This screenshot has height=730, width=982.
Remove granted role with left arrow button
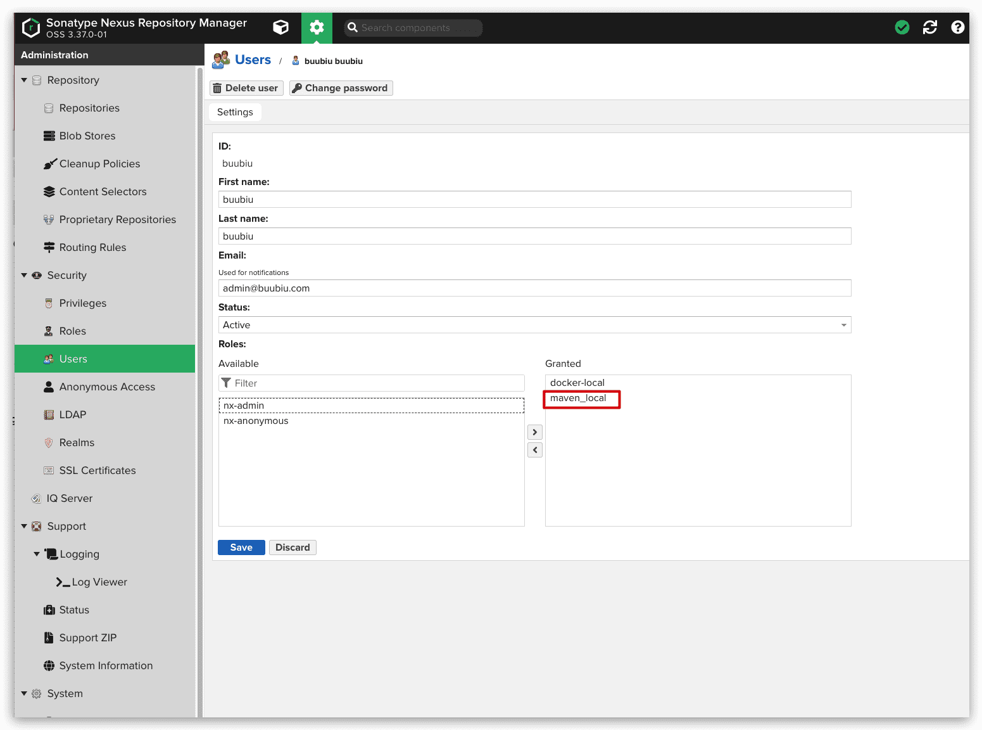point(535,450)
